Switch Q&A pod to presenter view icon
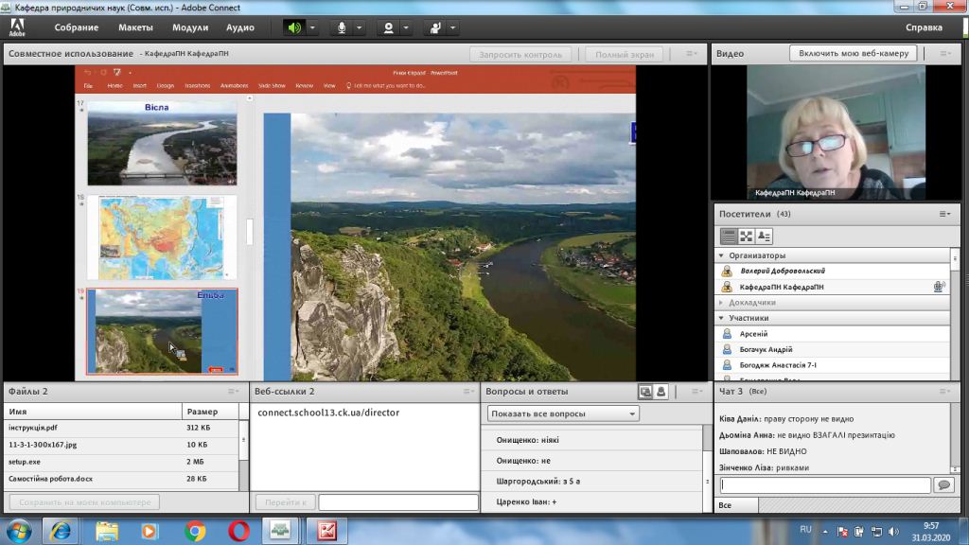969x545 pixels. (x=645, y=392)
